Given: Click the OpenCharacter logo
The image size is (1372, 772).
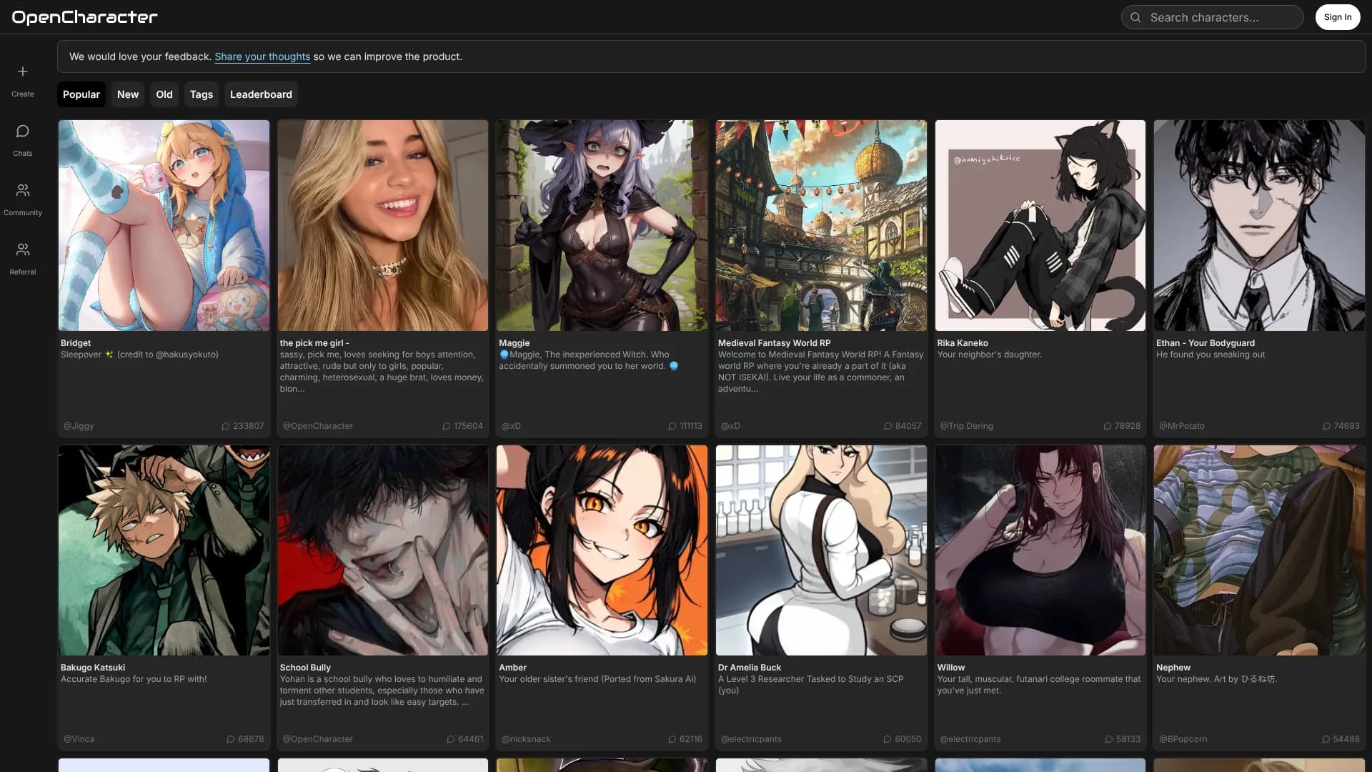Looking at the screenshot, I should point(84,17).
